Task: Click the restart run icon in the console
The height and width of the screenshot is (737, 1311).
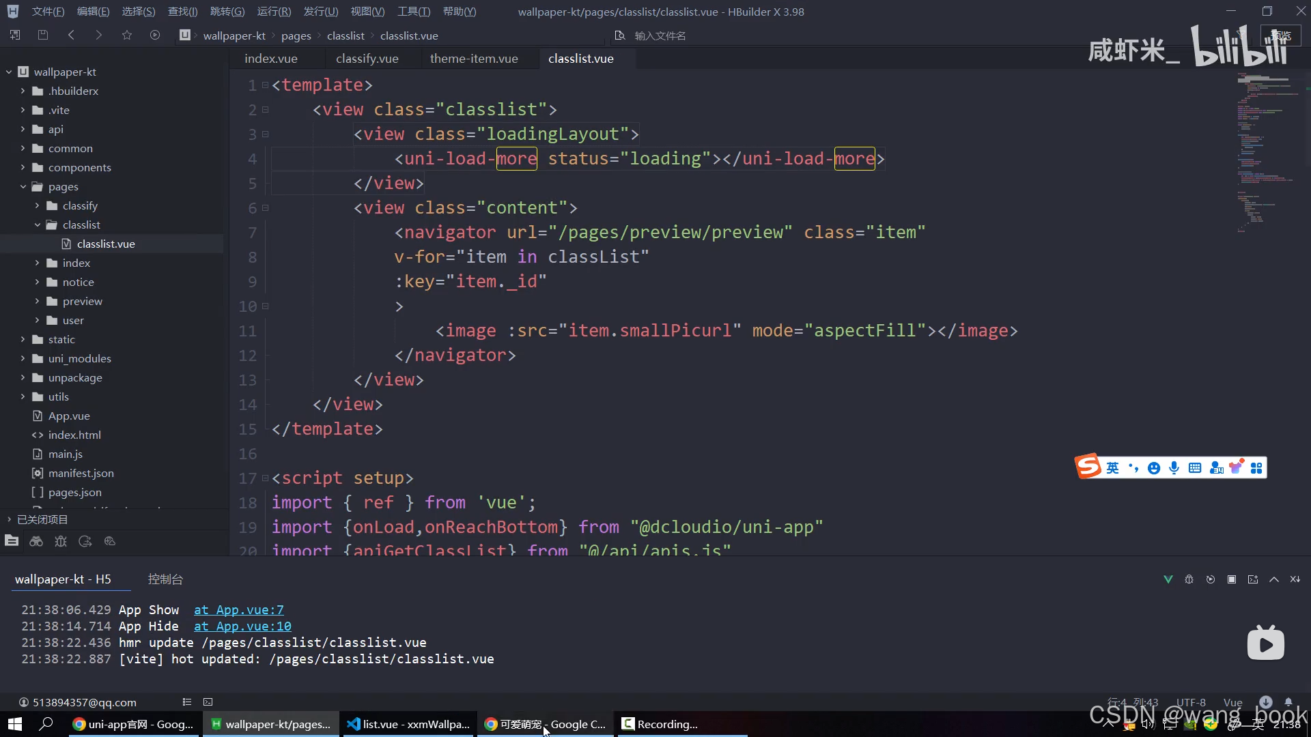Action: coord(1210,579)
